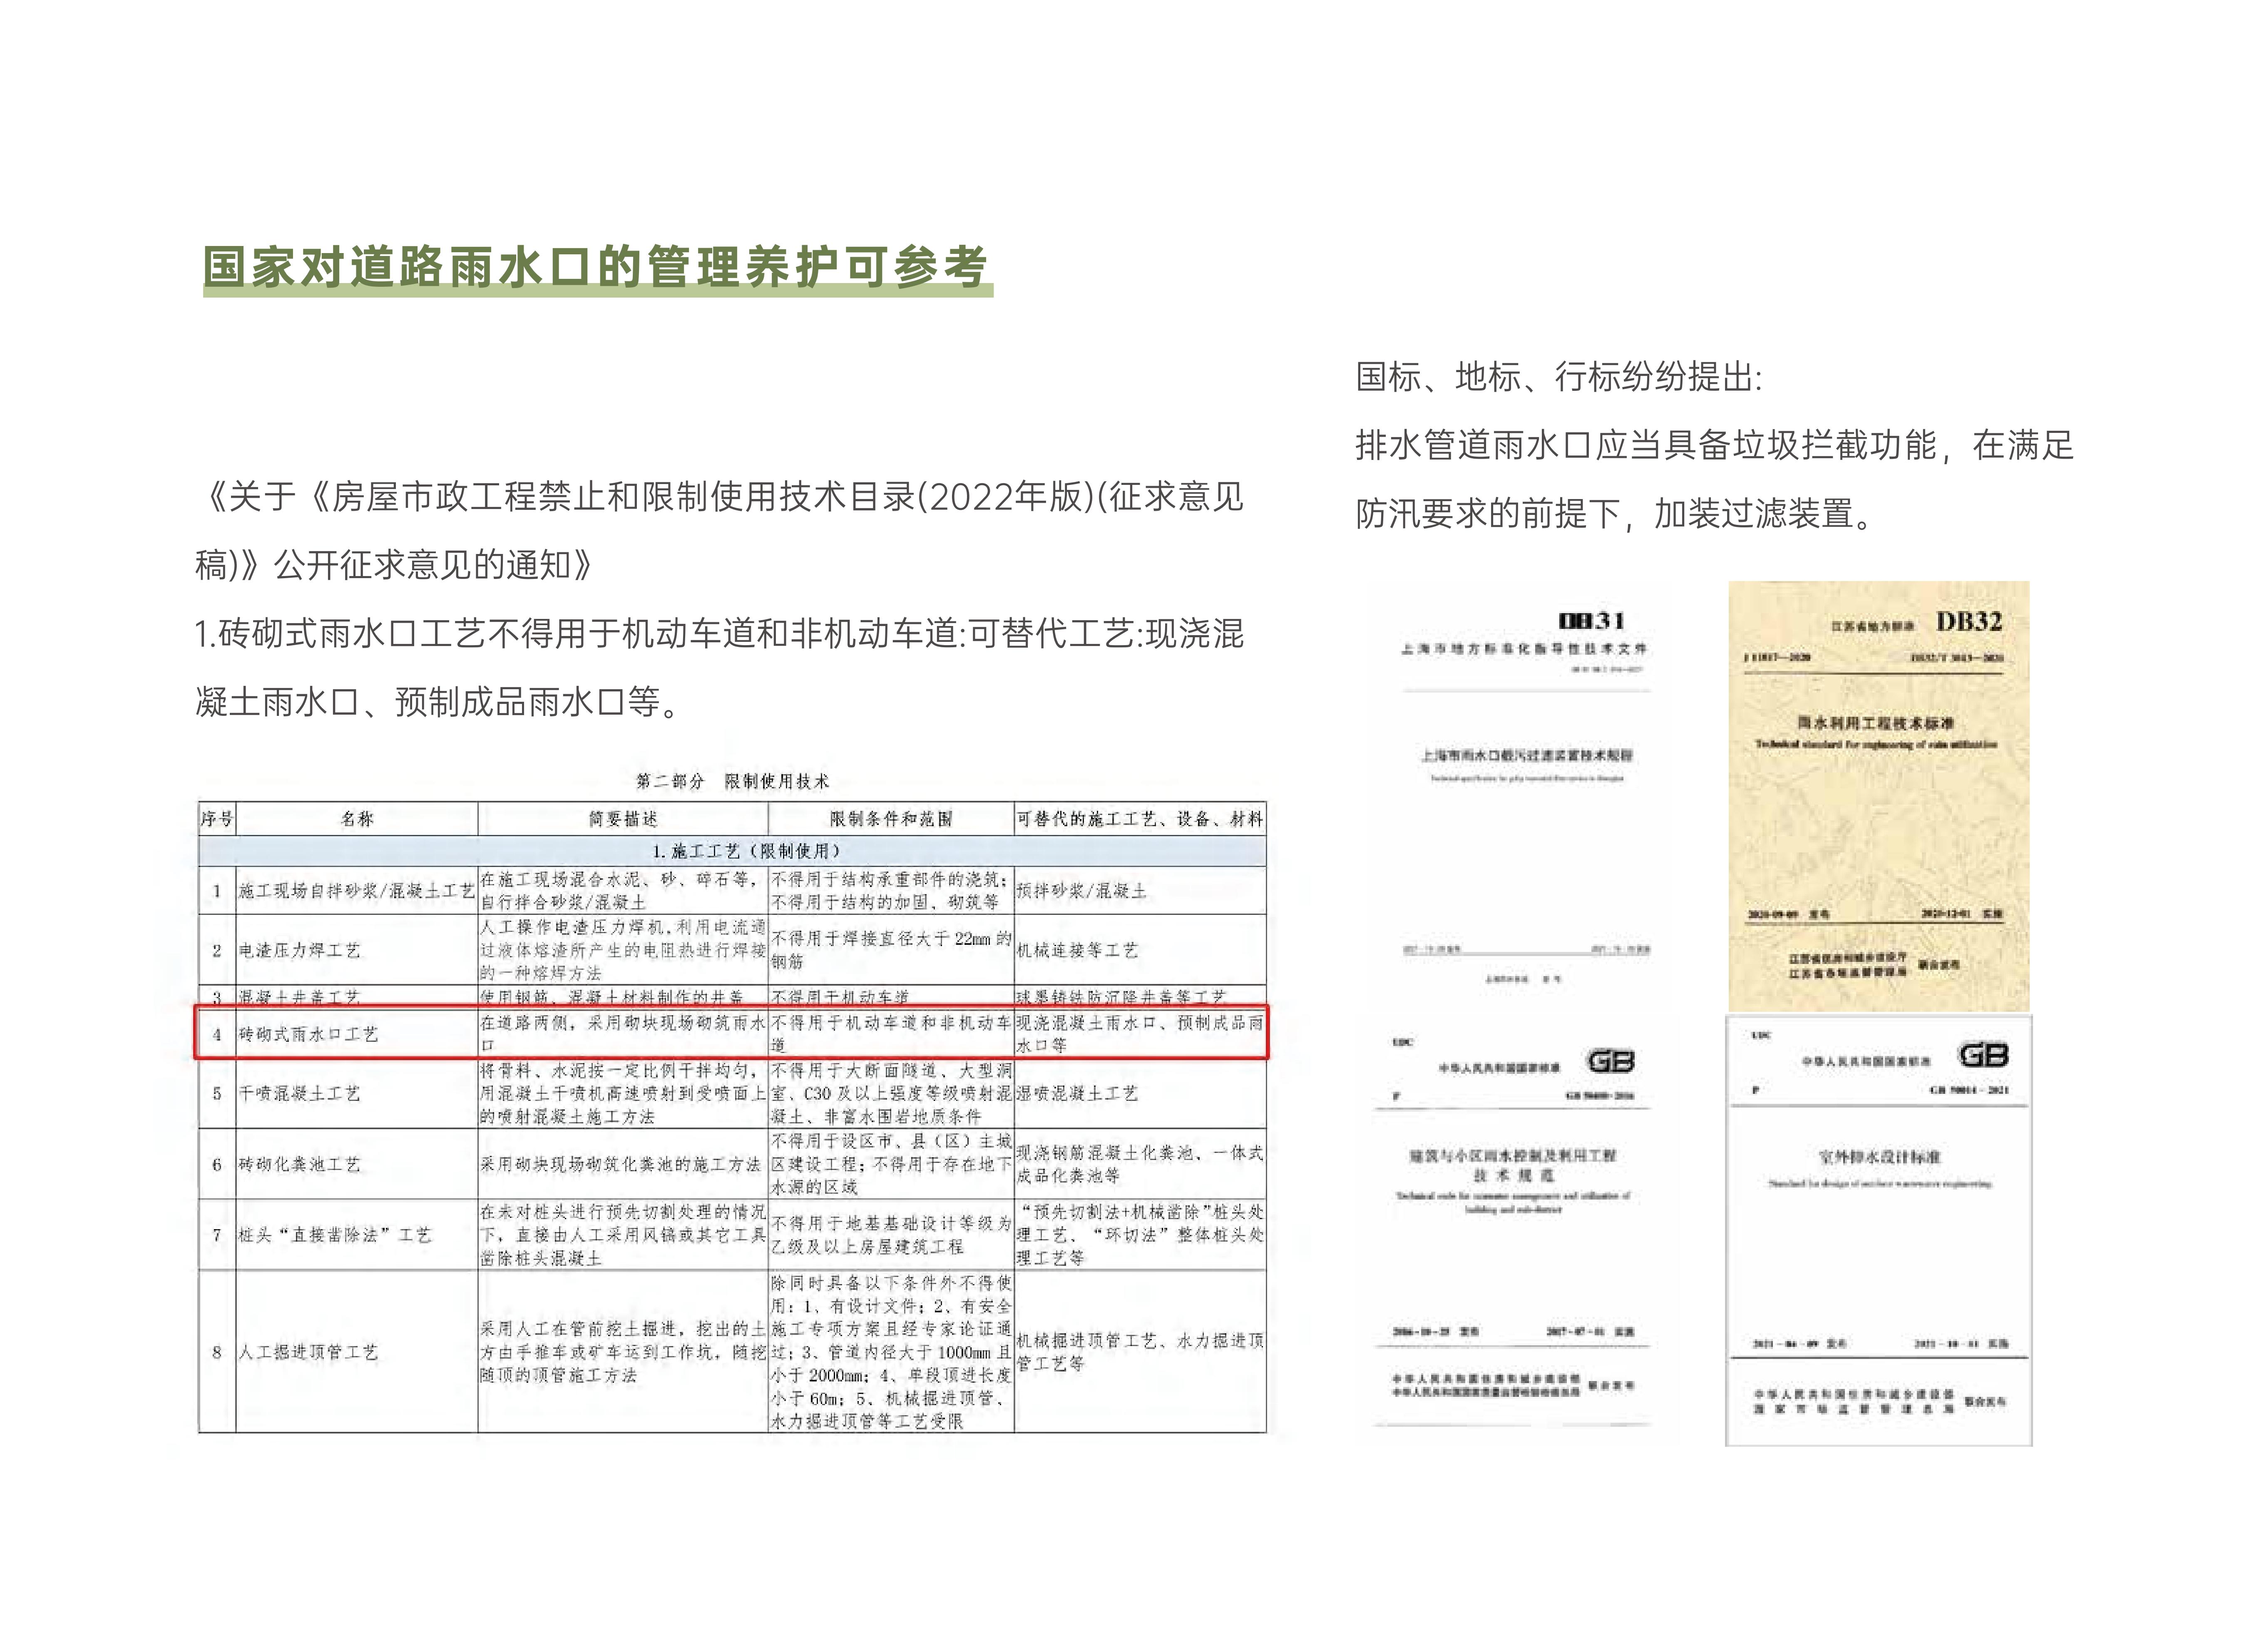Screen dimensions: 2242x1652
Task: Click the cell 人工掘进顶管工艺
Action: 357,1352
